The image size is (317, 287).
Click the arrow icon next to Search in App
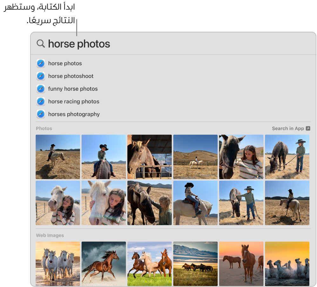click(x=308, y=129)
